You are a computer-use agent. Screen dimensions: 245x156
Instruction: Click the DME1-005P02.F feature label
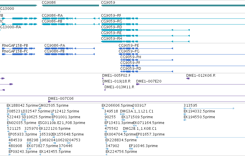click(x=116, y=76)
